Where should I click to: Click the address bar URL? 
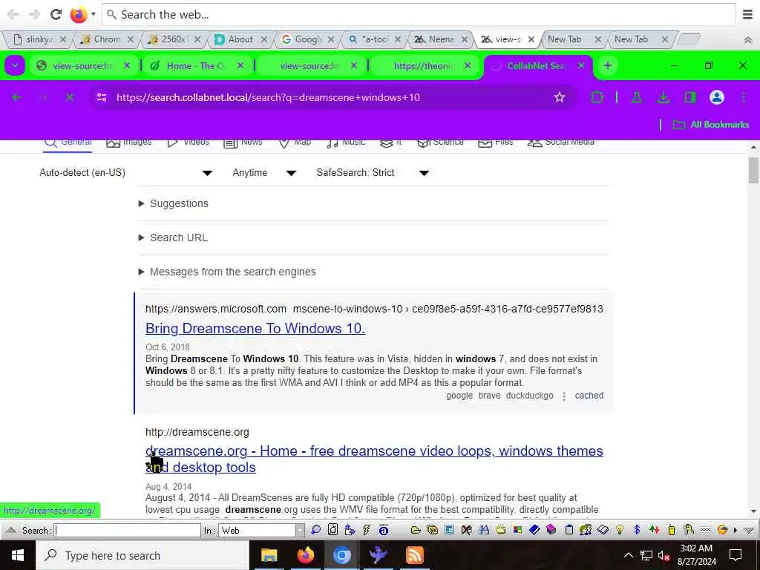click(x=268, y=97)
